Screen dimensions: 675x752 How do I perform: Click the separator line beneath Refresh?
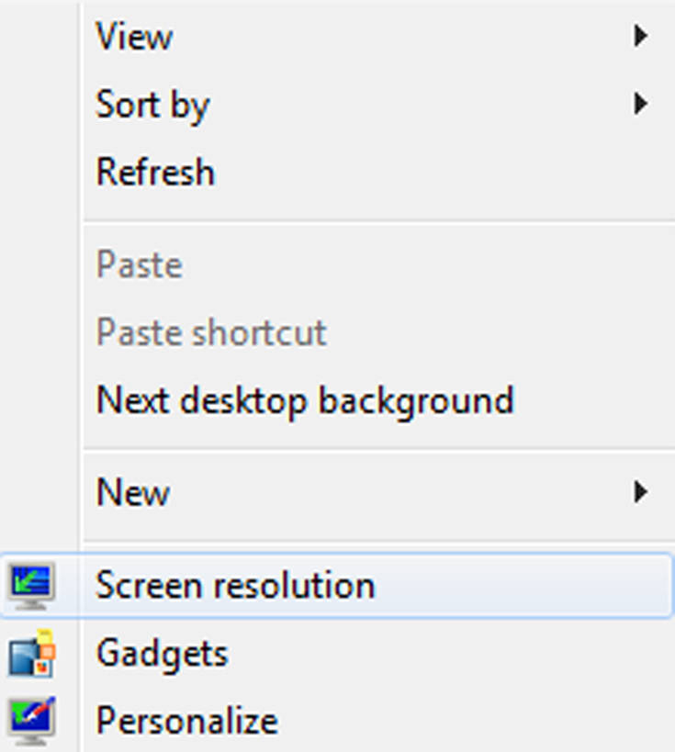[379, 221]
